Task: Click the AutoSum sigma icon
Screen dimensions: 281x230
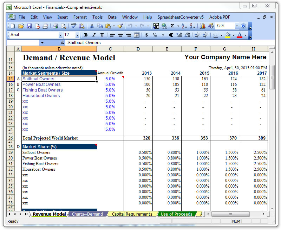Action: (x=172, y=26)
